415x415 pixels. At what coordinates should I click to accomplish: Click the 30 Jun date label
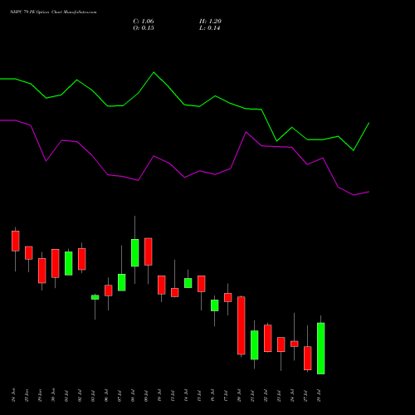pyautogui.click(x=53, y=395)
